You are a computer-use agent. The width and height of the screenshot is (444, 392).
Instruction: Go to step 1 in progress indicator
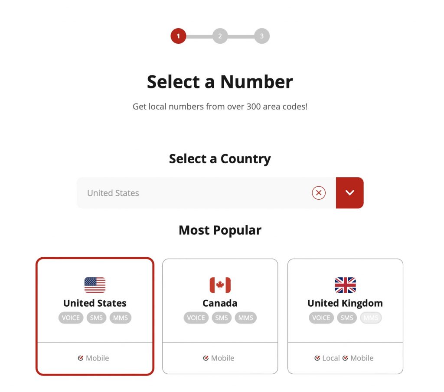[178, 36]
